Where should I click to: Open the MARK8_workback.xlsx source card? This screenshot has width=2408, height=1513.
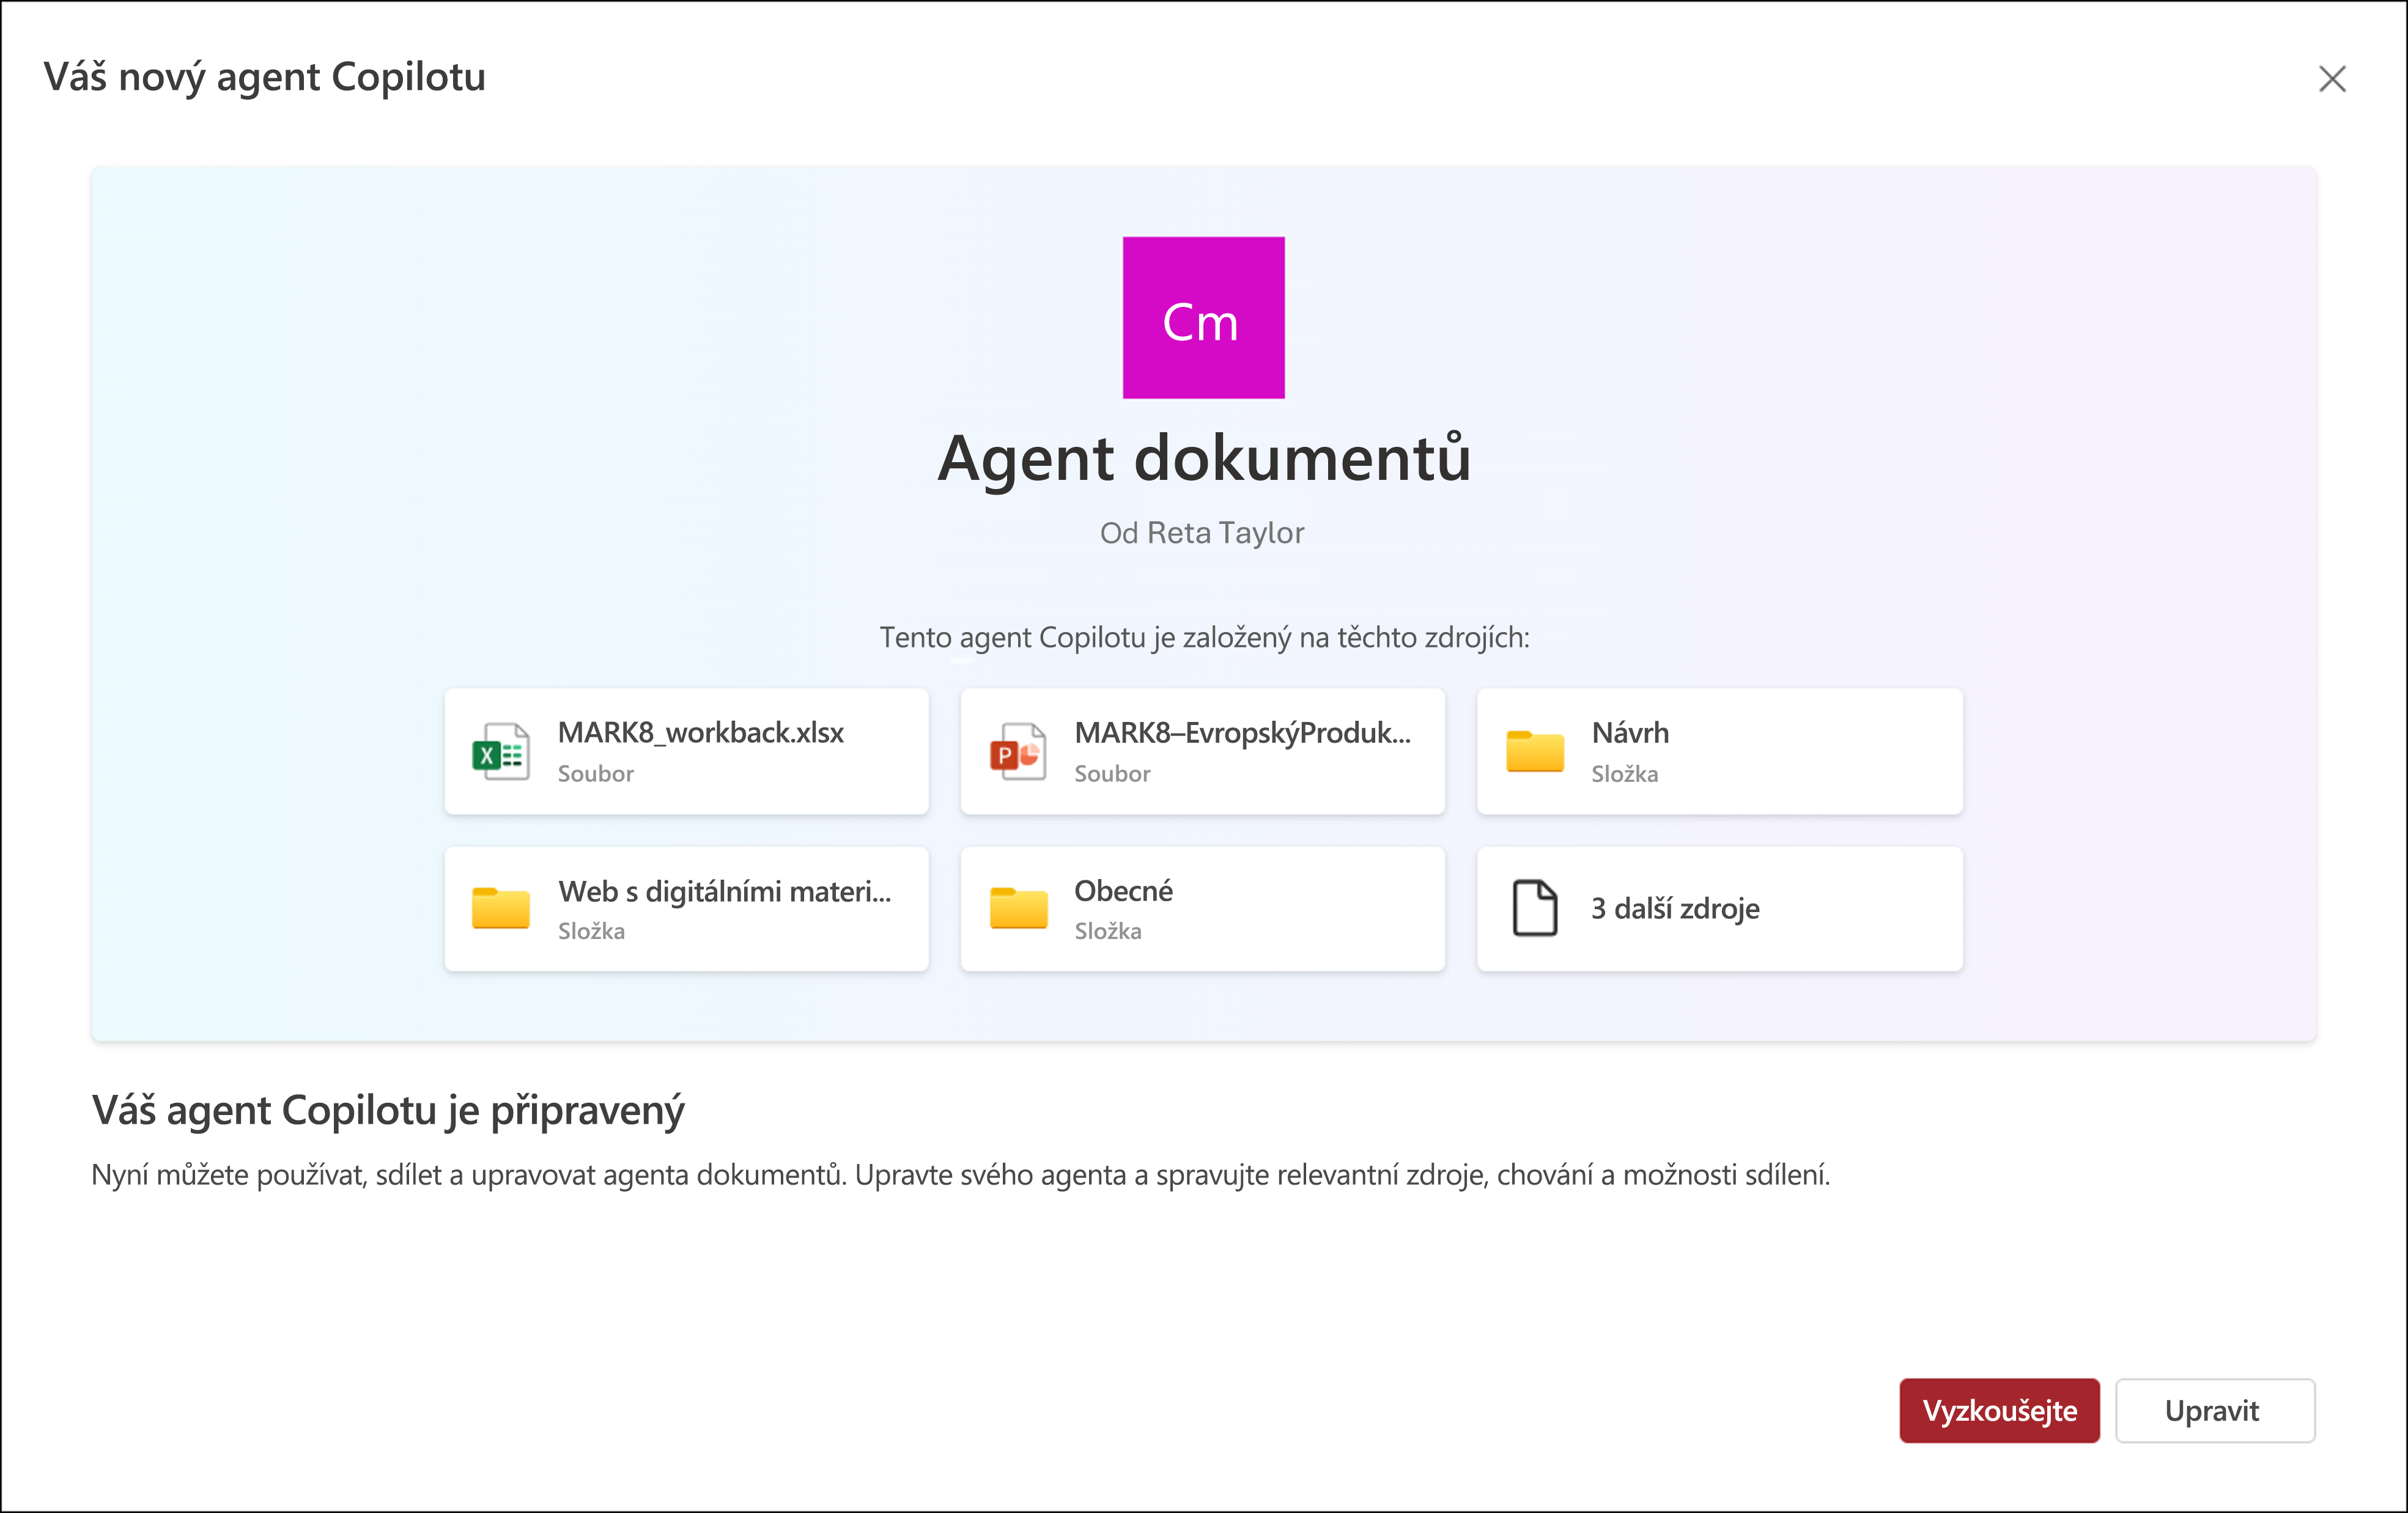687,751
